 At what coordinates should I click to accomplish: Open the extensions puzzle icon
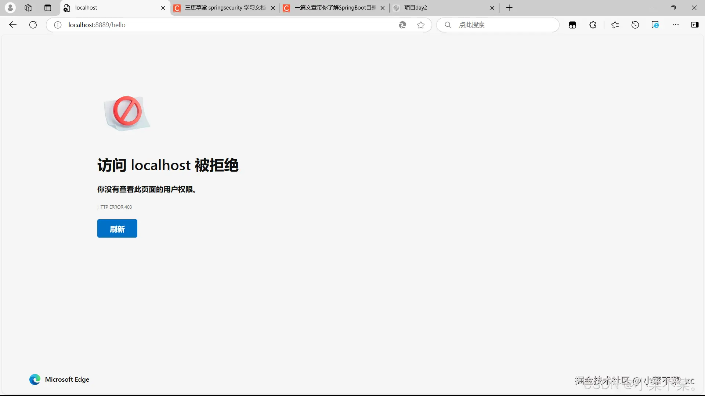tap(593, 25)
